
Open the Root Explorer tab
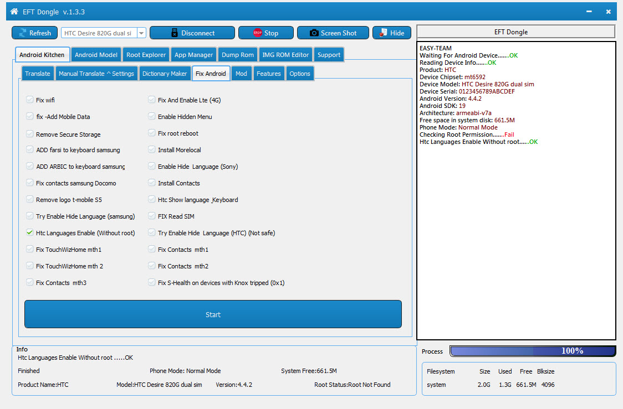click(x=146, y=55)
